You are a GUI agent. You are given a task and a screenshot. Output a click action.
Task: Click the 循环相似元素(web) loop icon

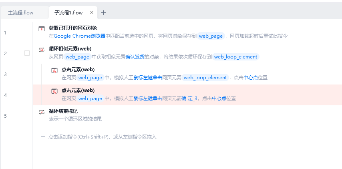click(41, 50)
